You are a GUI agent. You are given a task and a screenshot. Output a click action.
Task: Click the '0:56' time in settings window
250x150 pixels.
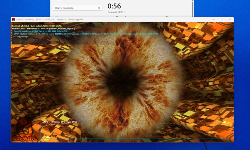tap(114, 6)
